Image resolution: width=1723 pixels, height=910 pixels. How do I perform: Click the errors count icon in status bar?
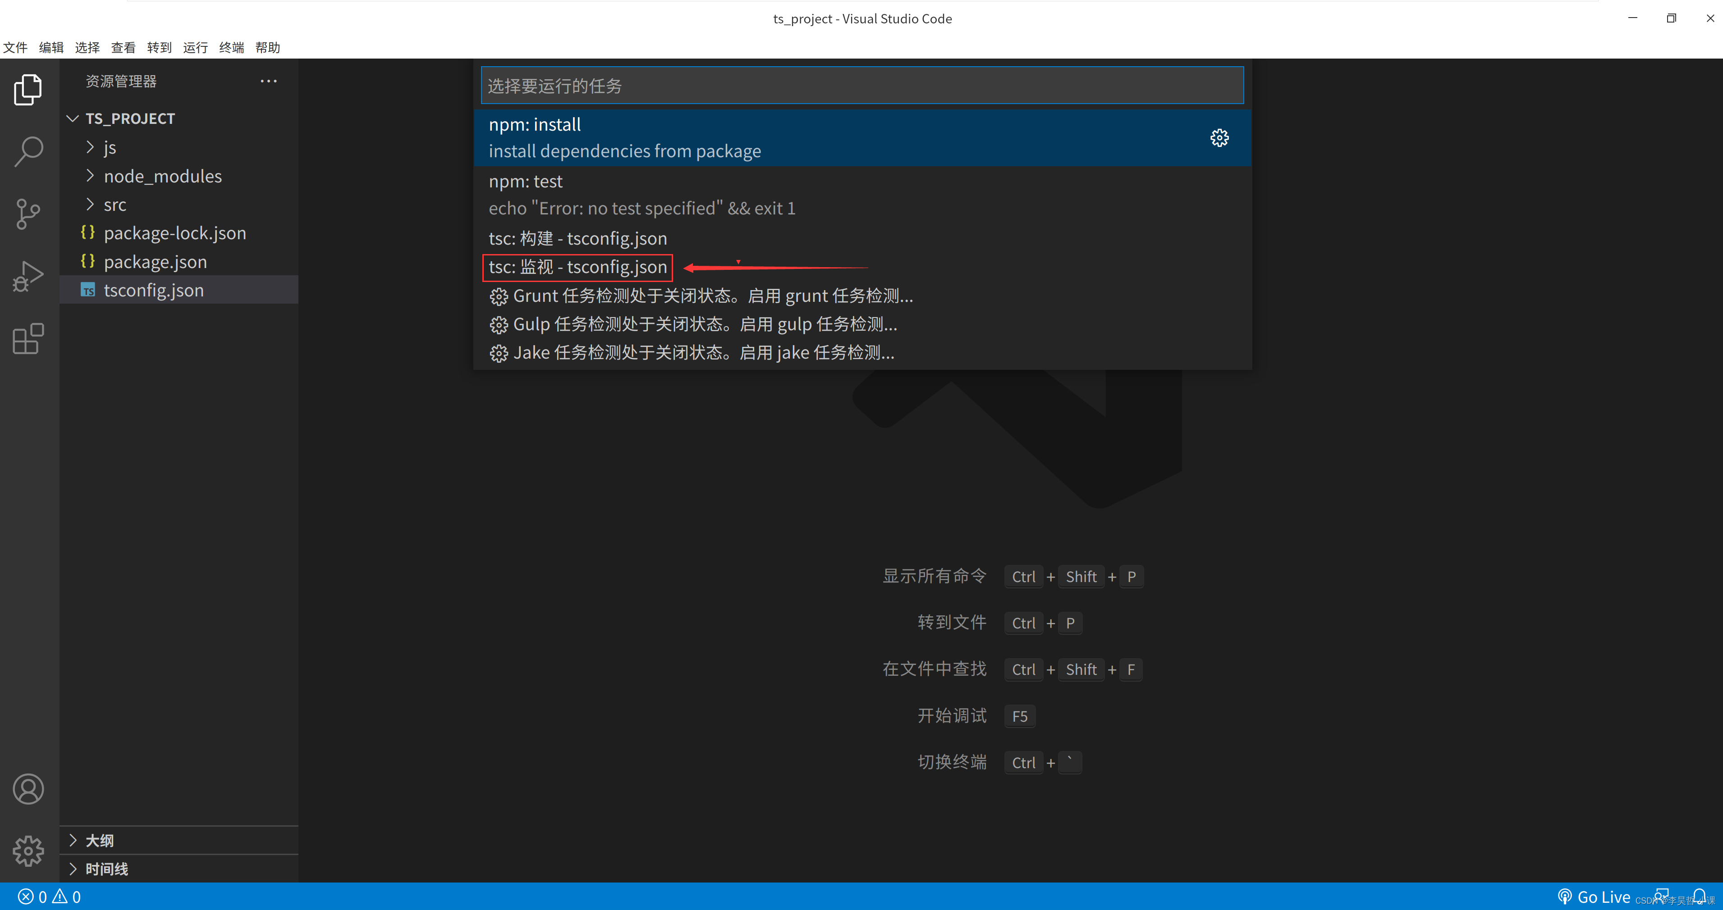tap(25, 896)
